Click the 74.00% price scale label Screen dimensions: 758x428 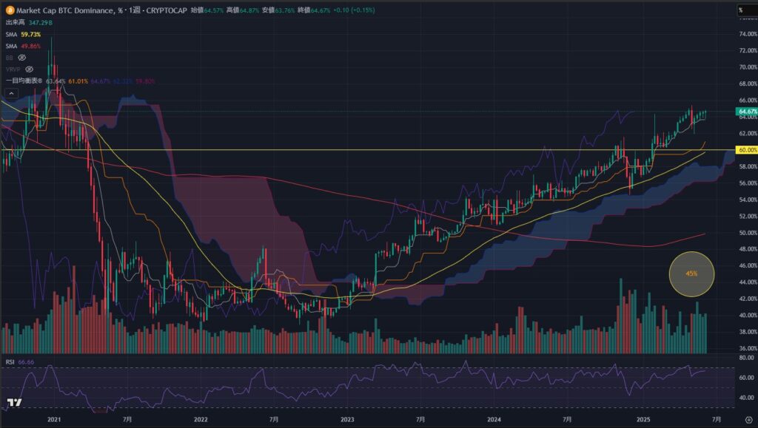pyautogui.click(x=748, y=34)
